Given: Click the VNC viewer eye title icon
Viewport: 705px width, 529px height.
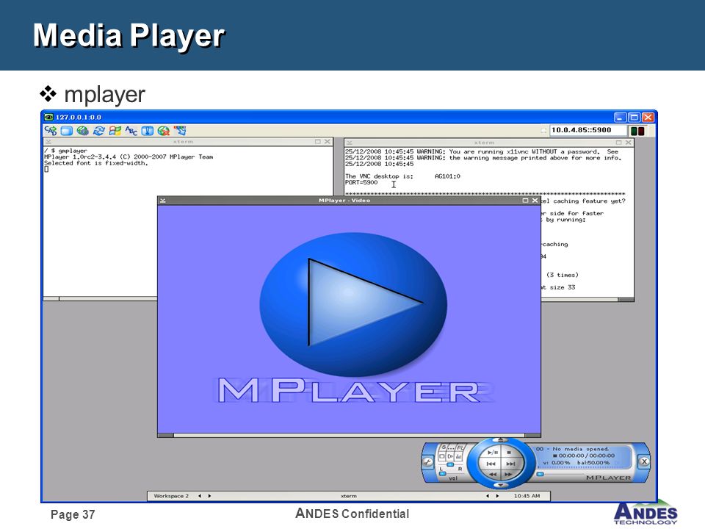Looking at the screenshot, I should click(48, 117).
